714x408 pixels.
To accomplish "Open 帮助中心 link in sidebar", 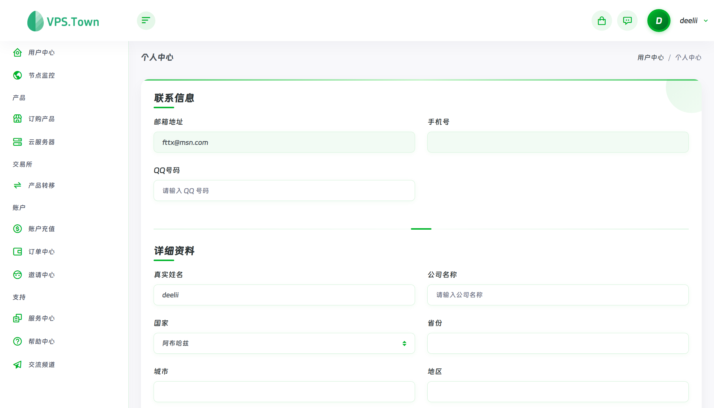I will coord(41,341).
